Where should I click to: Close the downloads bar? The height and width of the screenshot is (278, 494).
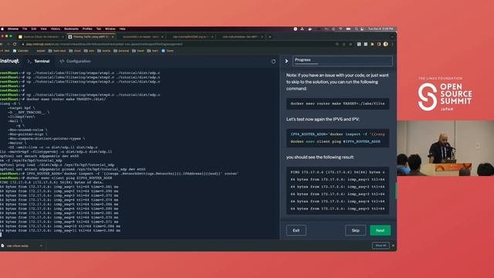pyautogui.click(x=393, y=246)
